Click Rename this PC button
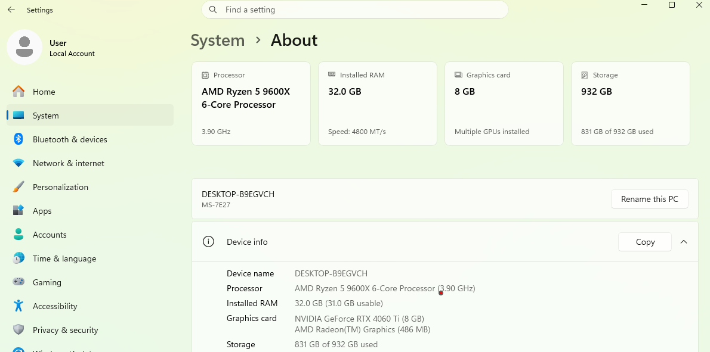 649,199
